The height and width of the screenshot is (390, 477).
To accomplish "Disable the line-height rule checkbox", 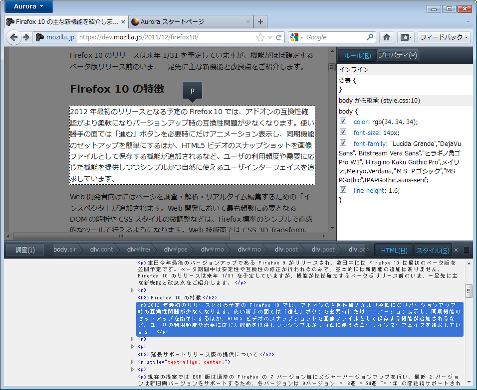I will tap(343, 190).
